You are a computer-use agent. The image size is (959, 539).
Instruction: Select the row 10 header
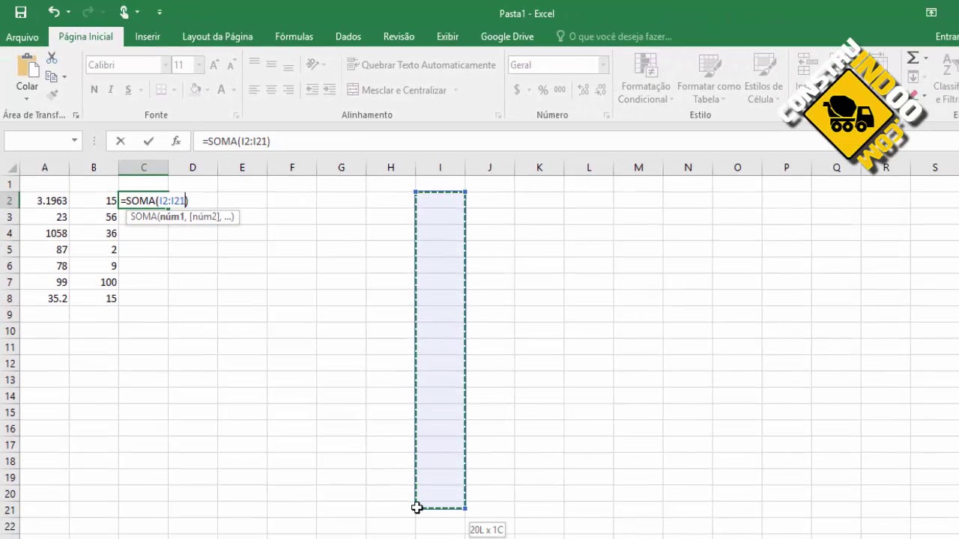tap(10, 331)
